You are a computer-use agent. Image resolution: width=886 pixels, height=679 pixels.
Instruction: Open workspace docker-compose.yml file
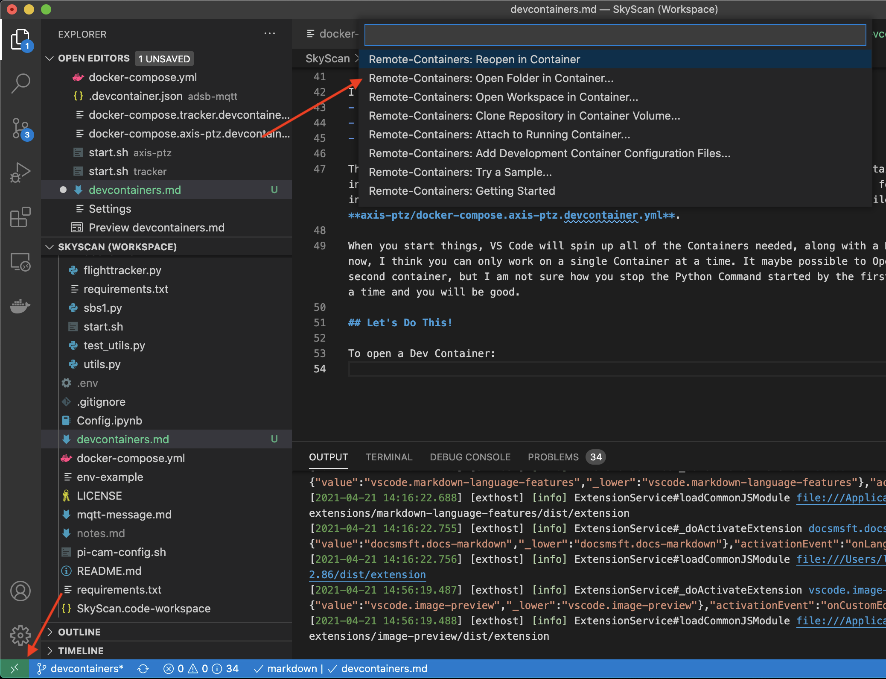(x=166, y=458)
